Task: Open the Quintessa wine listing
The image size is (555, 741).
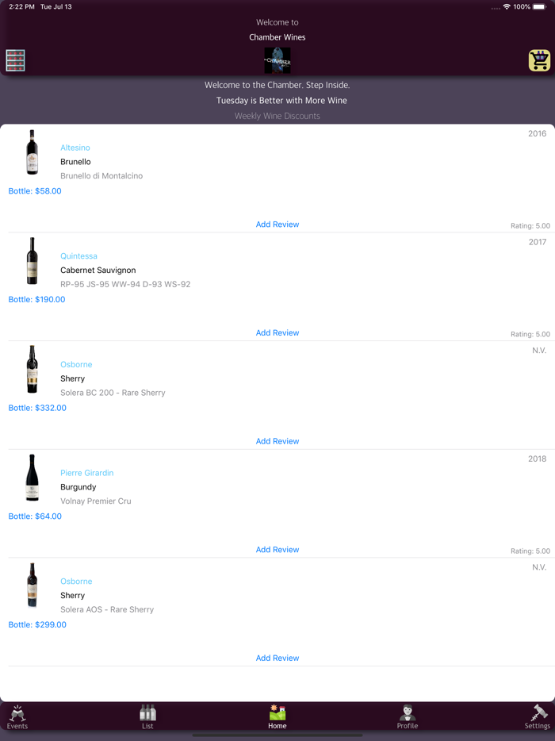Action: pyautogui.click(x=78, y=256)
